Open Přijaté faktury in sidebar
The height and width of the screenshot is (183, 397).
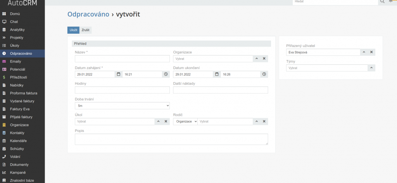point(22,117)
